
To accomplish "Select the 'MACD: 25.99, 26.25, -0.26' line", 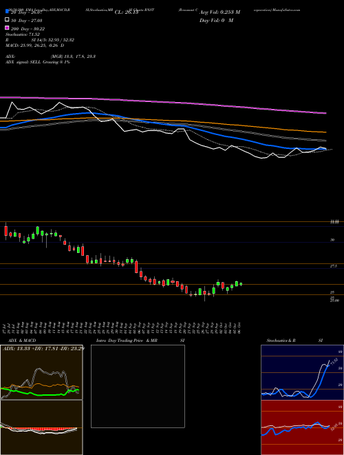I will click(x=35, y=45).
